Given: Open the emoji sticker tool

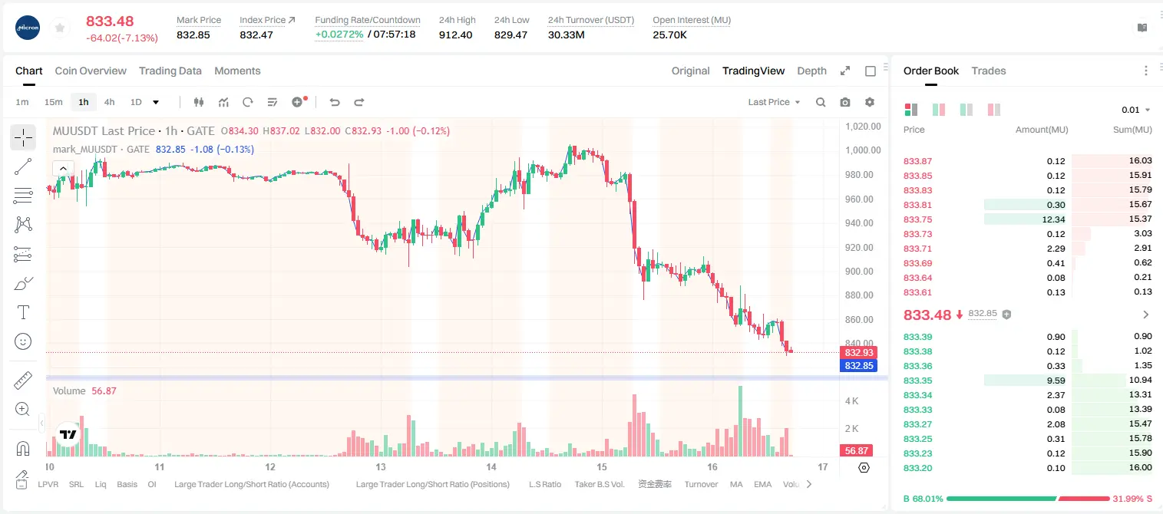Looking at the screenshot, I should (x=23, y=341).
